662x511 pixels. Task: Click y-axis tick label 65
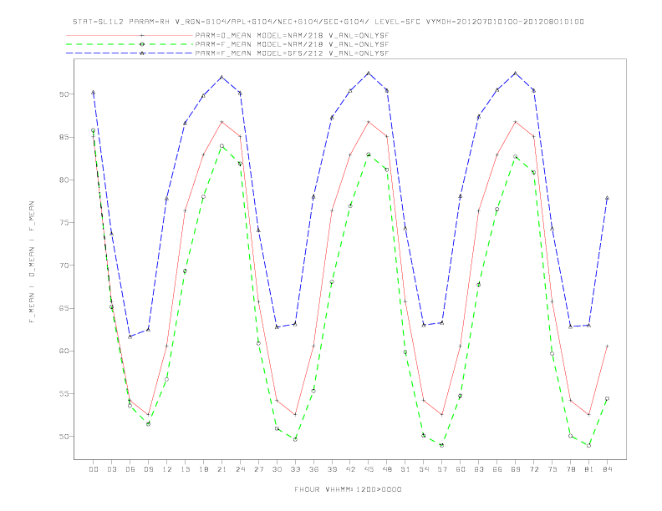[64, 308]
